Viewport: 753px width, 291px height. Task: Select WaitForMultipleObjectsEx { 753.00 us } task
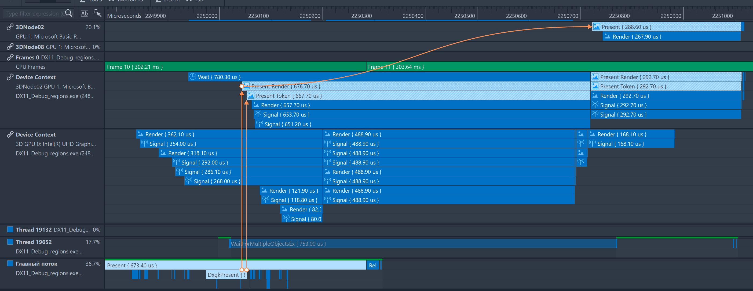point(423,243)
